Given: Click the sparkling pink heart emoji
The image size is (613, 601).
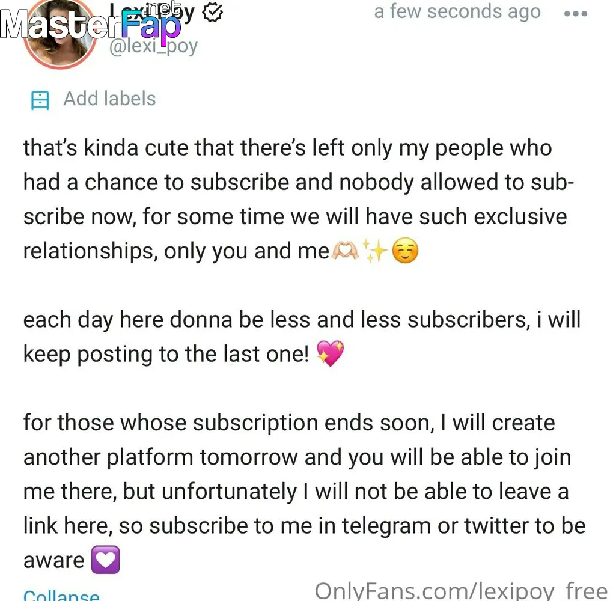Looking at the screenshot, I should point(331,353).
